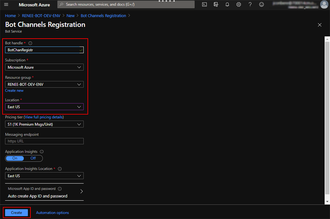Open the Cloud Shell icon
This screenshot has height=219, width=330.
(x=204, y=4)
